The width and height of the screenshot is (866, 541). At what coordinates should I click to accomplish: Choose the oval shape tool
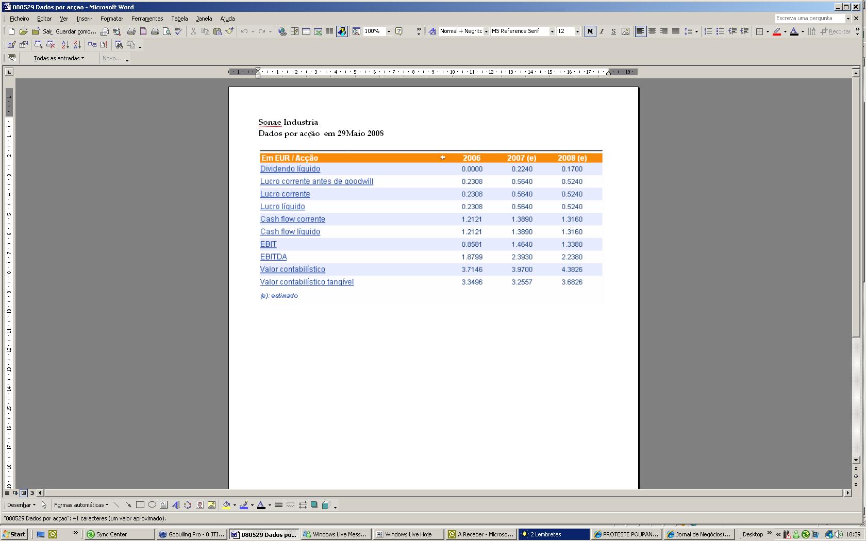tap(152, 505)
